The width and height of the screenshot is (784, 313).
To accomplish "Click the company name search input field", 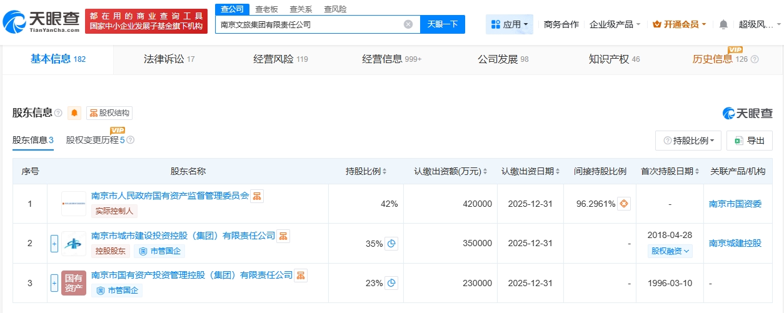I will pos(309,24).
